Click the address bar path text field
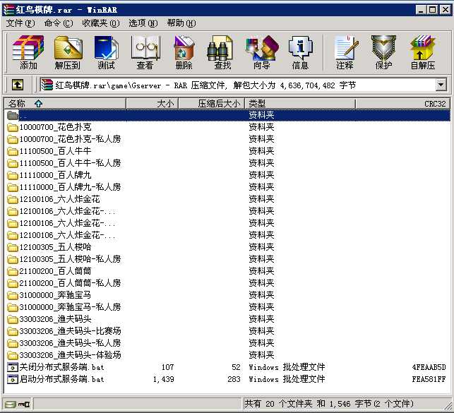This screenshot has width=454, height=413. coord(237,85)
